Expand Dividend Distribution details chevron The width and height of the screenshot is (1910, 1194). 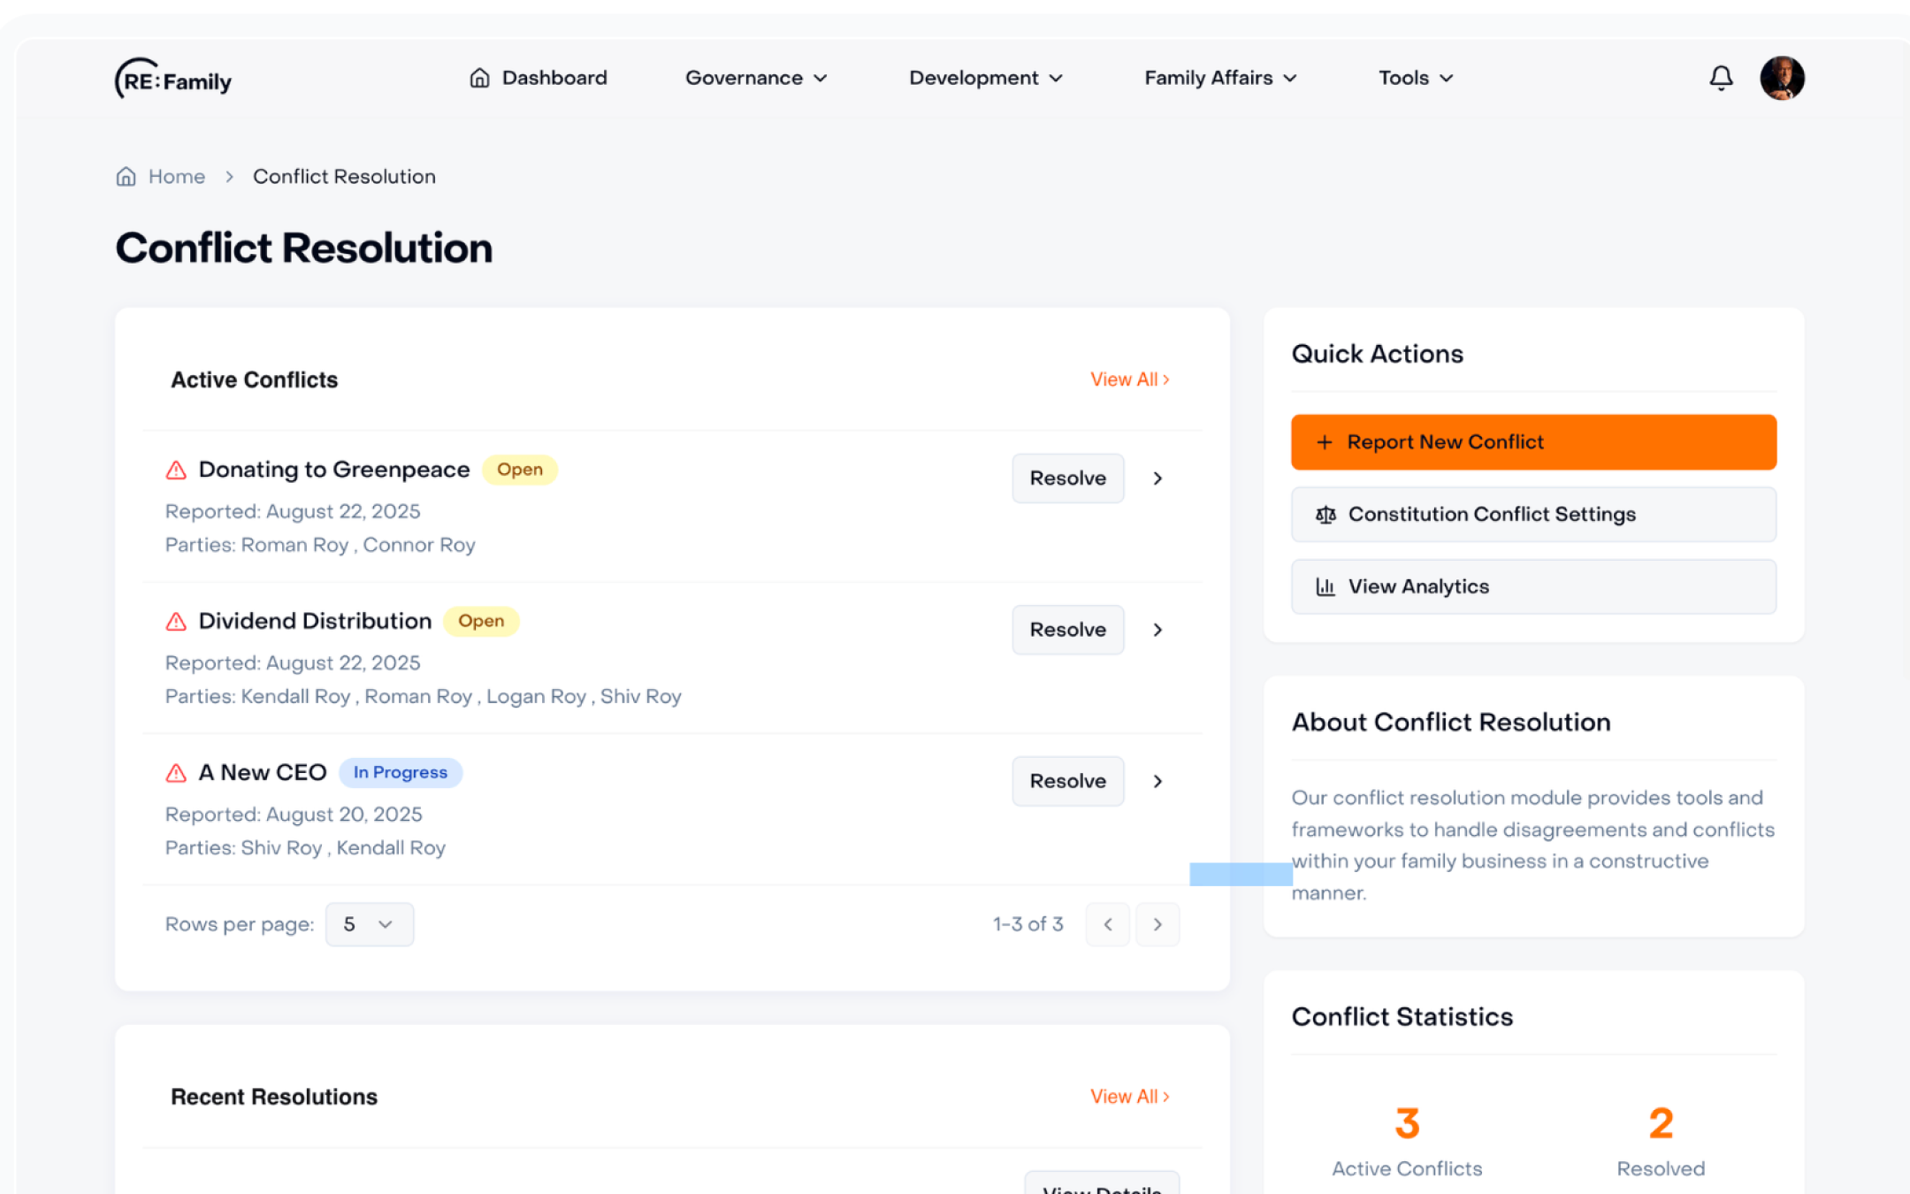(x=1157, y=630)
